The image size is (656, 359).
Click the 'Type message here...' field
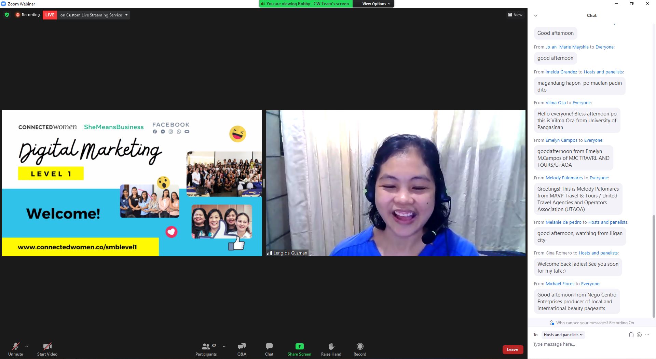[x=591, y=344]
